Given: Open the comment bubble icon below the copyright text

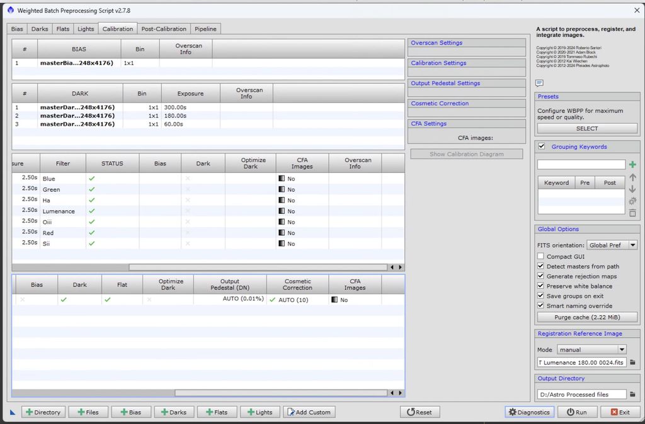Looking at the screenshot, I should [x=539, y=84].
